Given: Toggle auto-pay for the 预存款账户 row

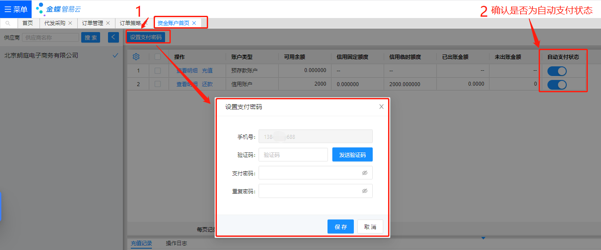Looking at the screenshot, I should point(557,71).
